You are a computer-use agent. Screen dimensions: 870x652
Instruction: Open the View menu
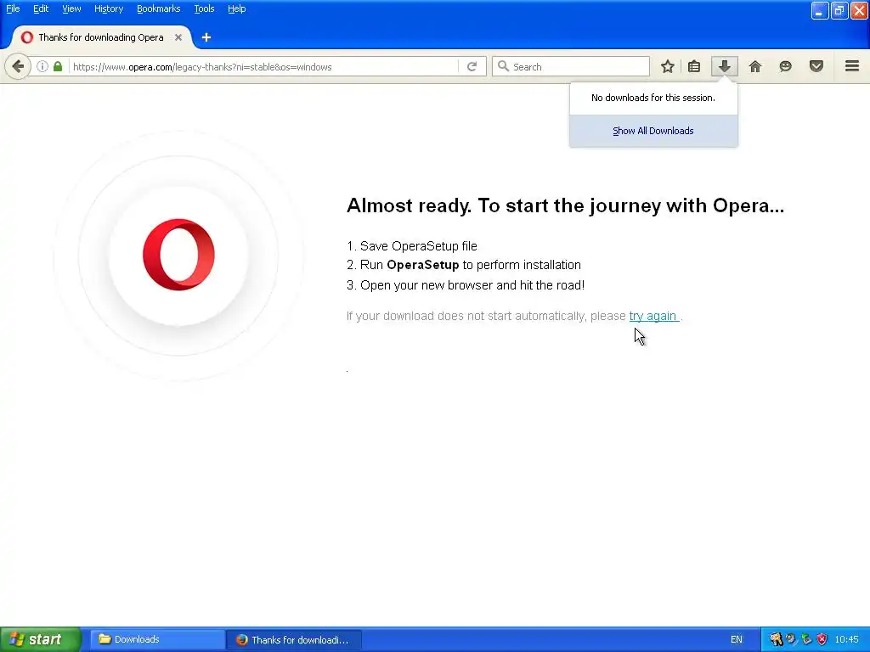click(x=71, y=8)
